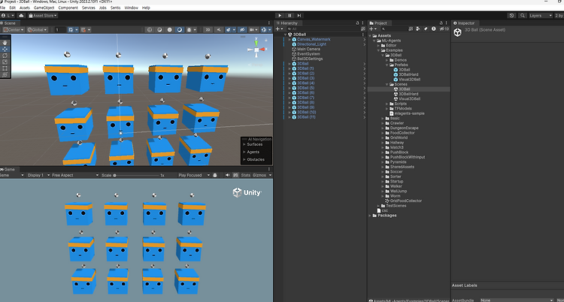The height and width of the screenshot is (302, 564).
Task: Click the Play button in the toolbar
Action: click(x=280, y=16)
